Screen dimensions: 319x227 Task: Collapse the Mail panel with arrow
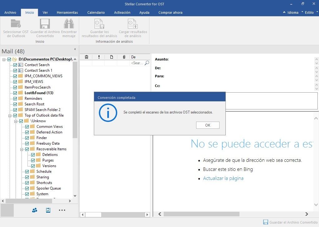pos(75,49)
